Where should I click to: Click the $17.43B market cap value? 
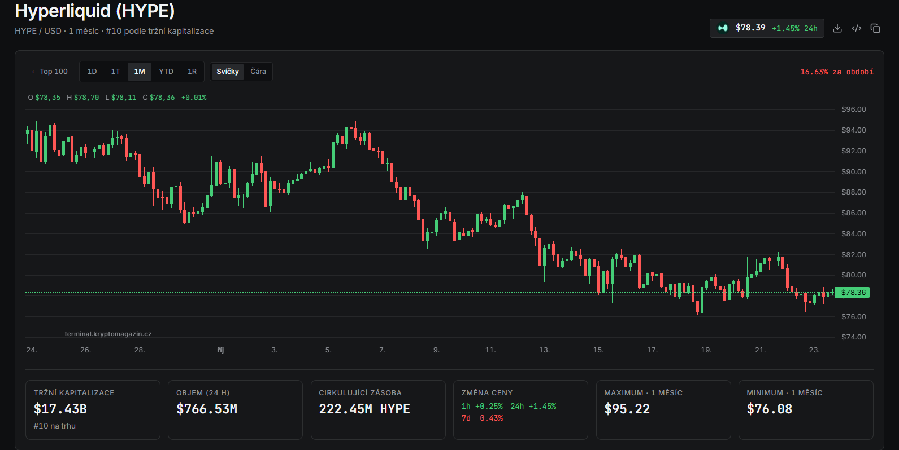pyautogui.click(x=60, y=409)
